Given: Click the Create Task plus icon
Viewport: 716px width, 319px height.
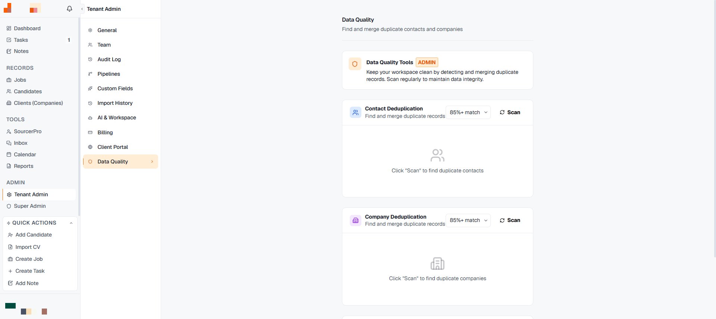Looking at the screenshot, I should tap(10, 271).
